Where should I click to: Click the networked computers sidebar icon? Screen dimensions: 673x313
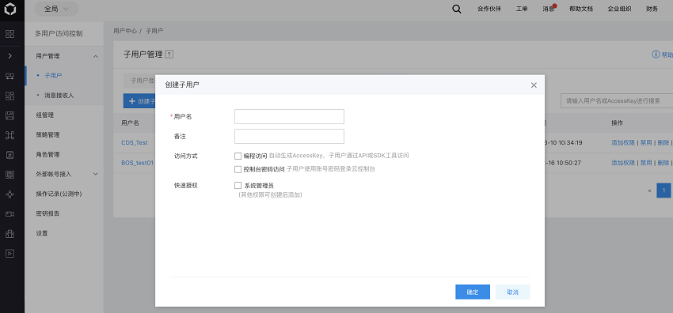click(10, 76)
